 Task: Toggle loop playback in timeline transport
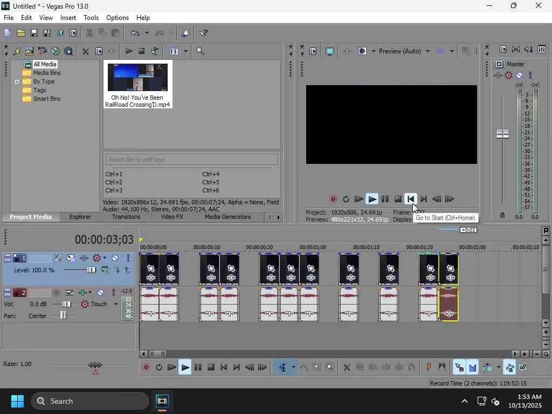click(x=159, y=368)
